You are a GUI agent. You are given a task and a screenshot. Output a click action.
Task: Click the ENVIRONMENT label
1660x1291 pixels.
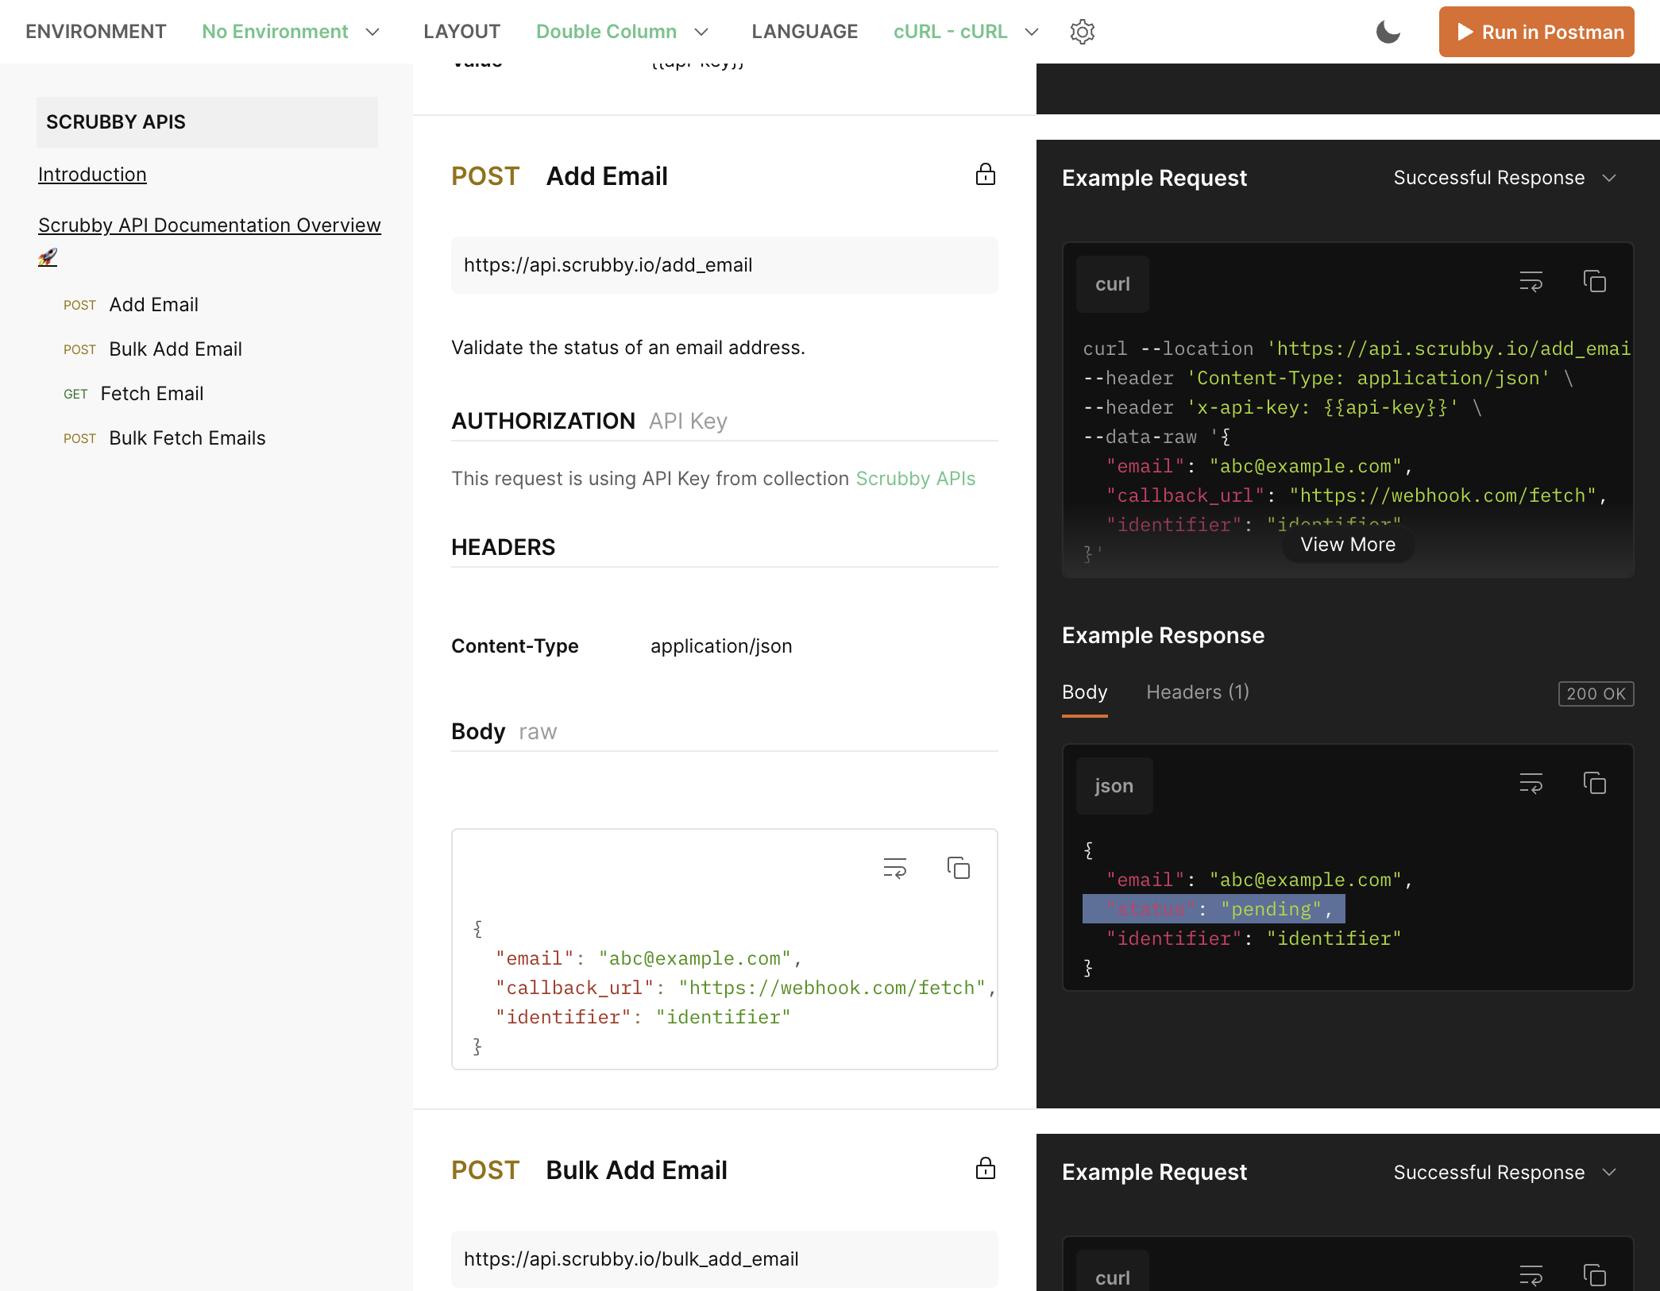coord(95,32)
